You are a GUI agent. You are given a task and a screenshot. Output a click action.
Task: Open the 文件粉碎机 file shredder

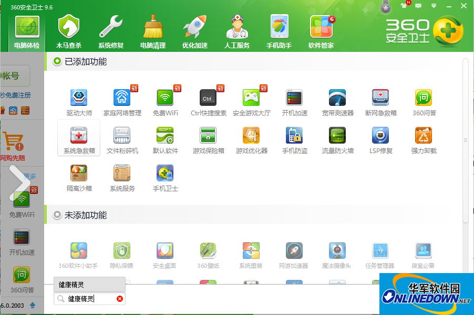pos(122,140)
